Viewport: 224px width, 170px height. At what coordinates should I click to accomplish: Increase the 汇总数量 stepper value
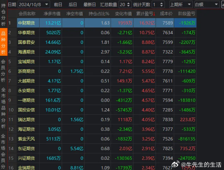click(128, 3)
